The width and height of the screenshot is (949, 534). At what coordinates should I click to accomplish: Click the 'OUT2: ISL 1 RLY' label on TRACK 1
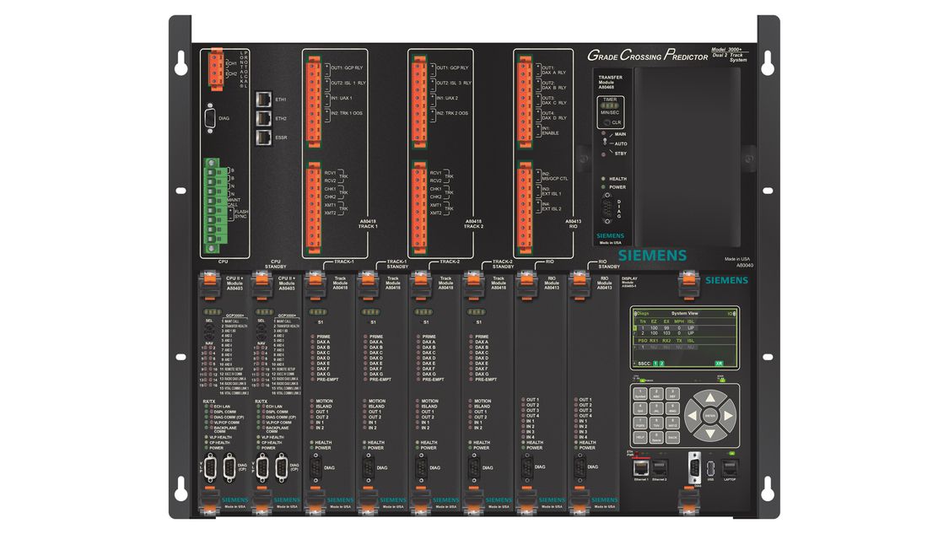click(x=348, y=83)
